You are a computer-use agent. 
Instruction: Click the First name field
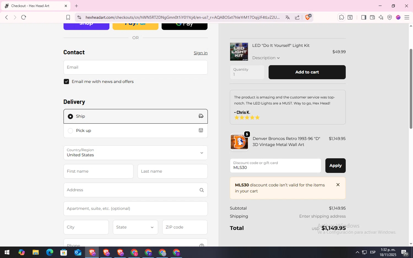tap(99, 171)
